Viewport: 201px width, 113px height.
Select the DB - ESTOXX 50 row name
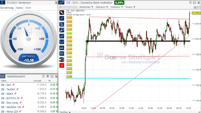tap(10, 98)
